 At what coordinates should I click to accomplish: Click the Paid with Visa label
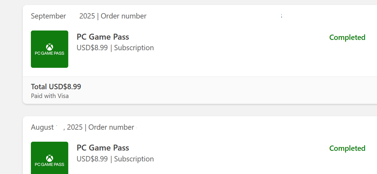50,96
